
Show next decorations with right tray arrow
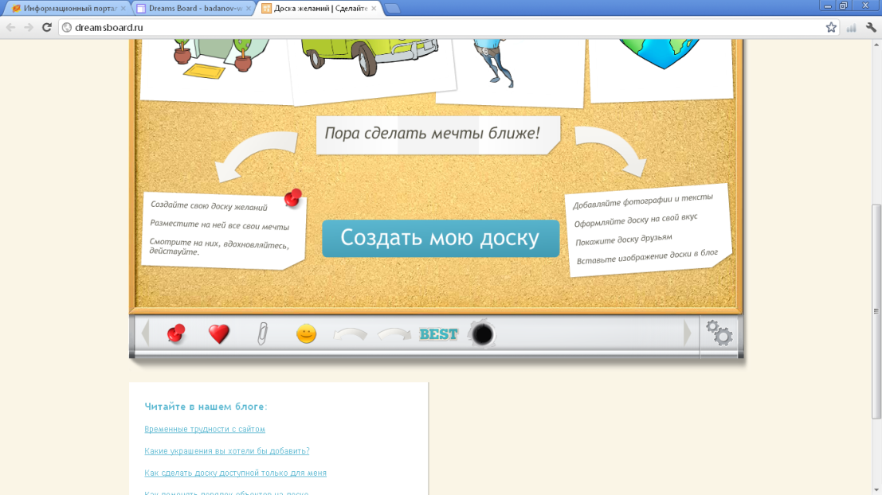point(687,333)
